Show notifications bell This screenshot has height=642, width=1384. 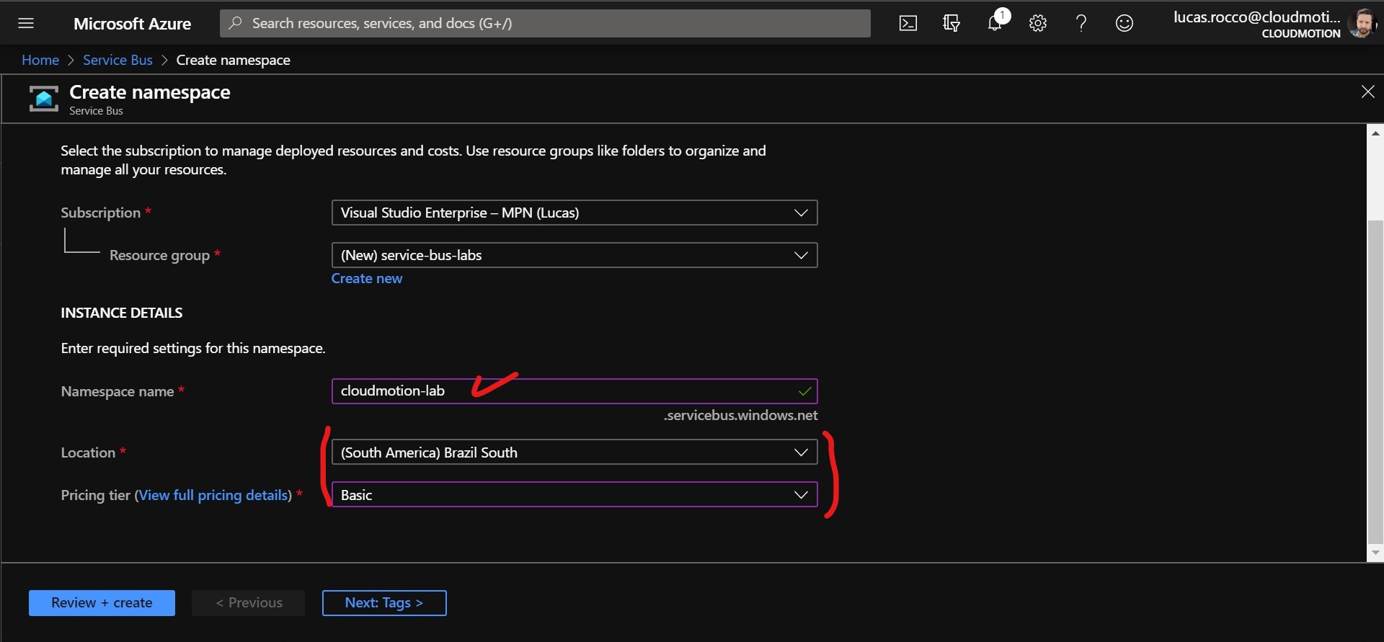pyautogui.click(x=995, y=22)
